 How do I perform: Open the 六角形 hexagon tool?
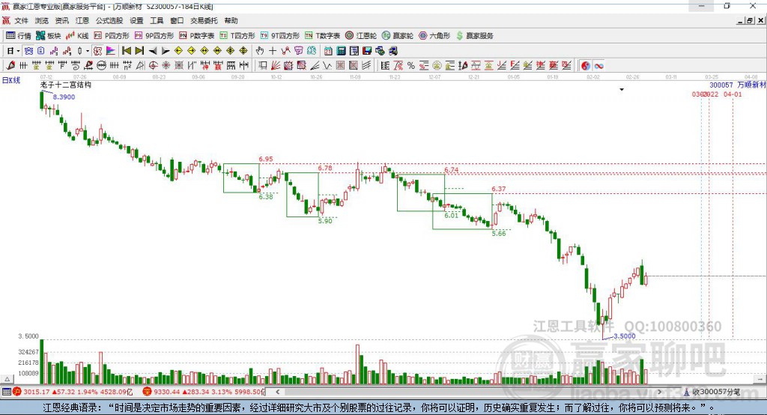(x=434, y=36)
